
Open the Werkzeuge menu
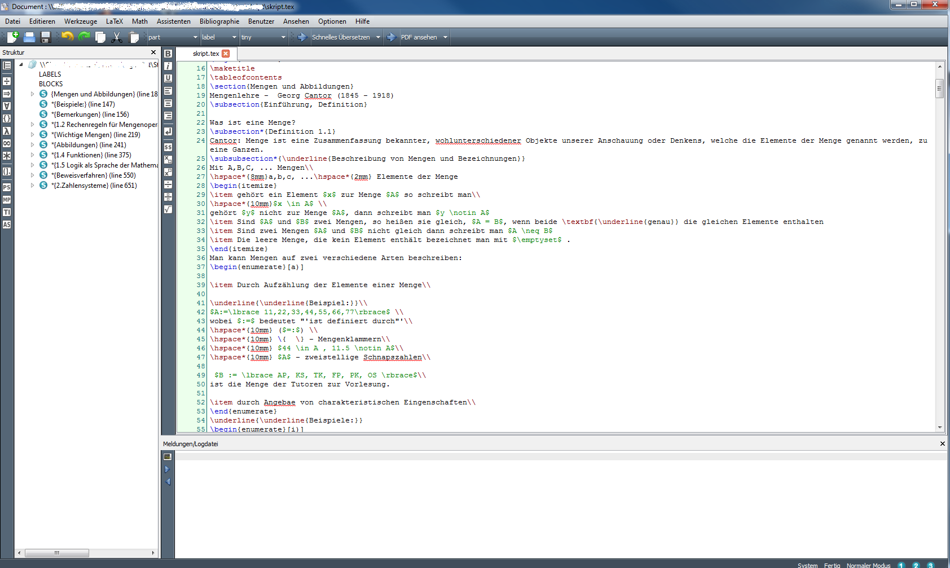coord(80,21)
